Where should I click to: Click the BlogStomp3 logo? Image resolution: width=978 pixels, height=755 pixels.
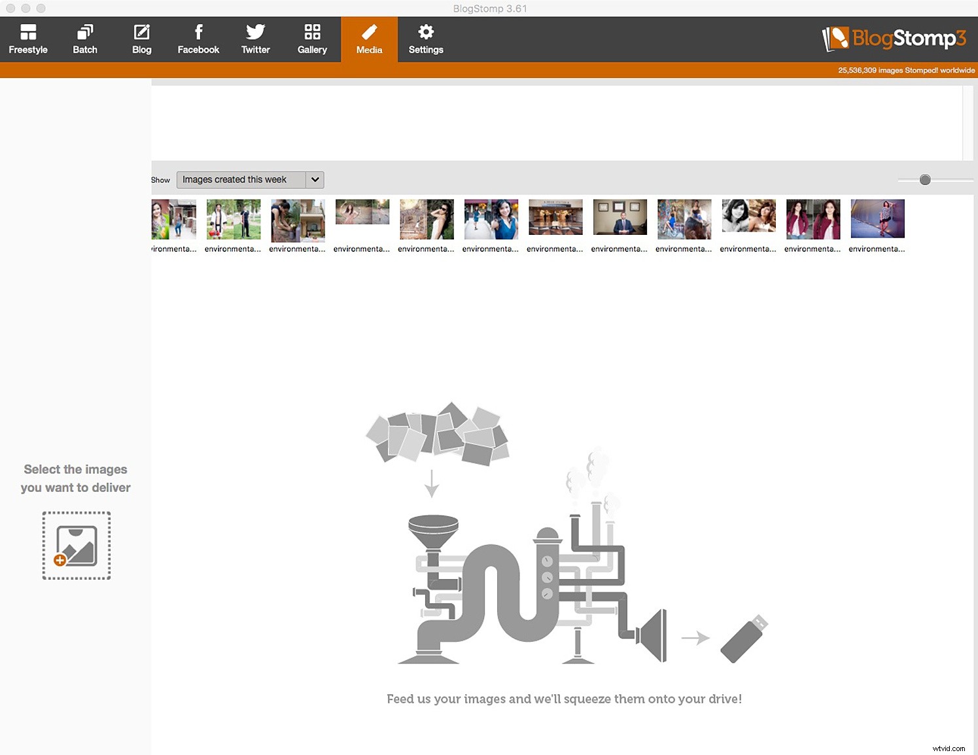coord(894,38)
